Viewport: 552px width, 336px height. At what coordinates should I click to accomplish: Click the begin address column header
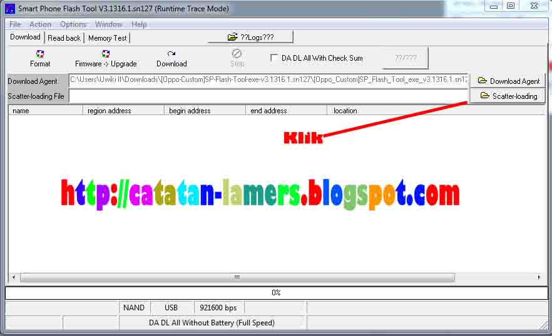205,111
